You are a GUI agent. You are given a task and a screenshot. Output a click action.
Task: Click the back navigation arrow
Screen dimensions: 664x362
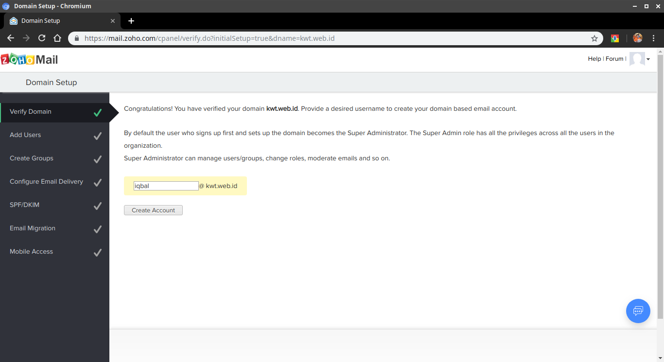coord(10,38)
